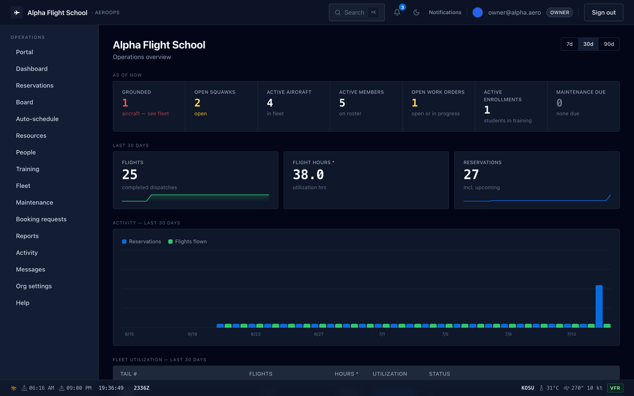634x396 pixels.
Task: Click the sunrise icon near 06:16 AM
Action: tap(24, 388)
